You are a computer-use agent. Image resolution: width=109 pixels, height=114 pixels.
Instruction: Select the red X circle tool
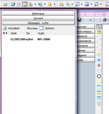[99, 65]
